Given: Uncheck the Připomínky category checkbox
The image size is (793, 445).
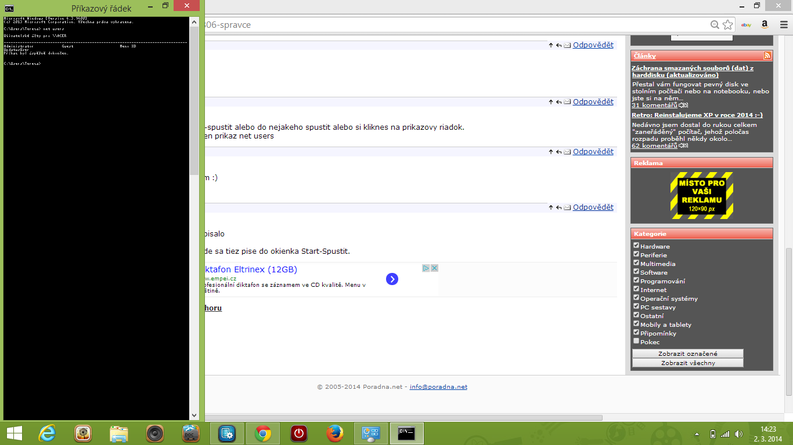Looking at the screenshot, I should 636,332.
